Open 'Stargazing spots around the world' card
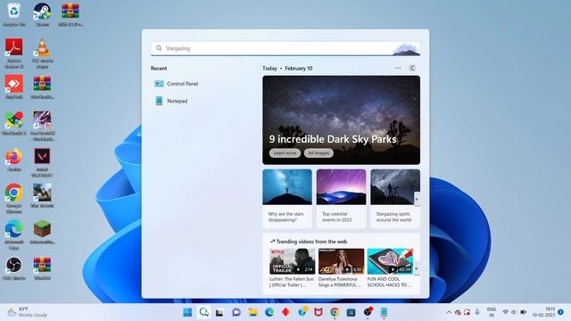Image resolution: width=571 pixels, height=321 pixels. 395,198
